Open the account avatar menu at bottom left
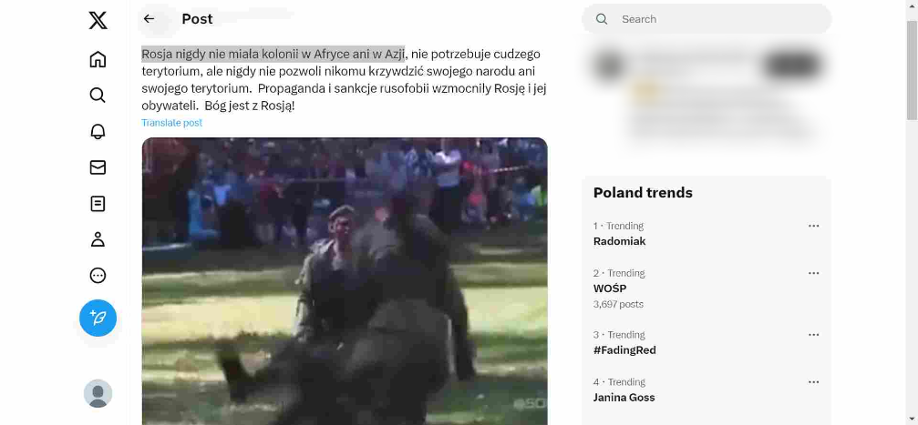 pos(98,393)
